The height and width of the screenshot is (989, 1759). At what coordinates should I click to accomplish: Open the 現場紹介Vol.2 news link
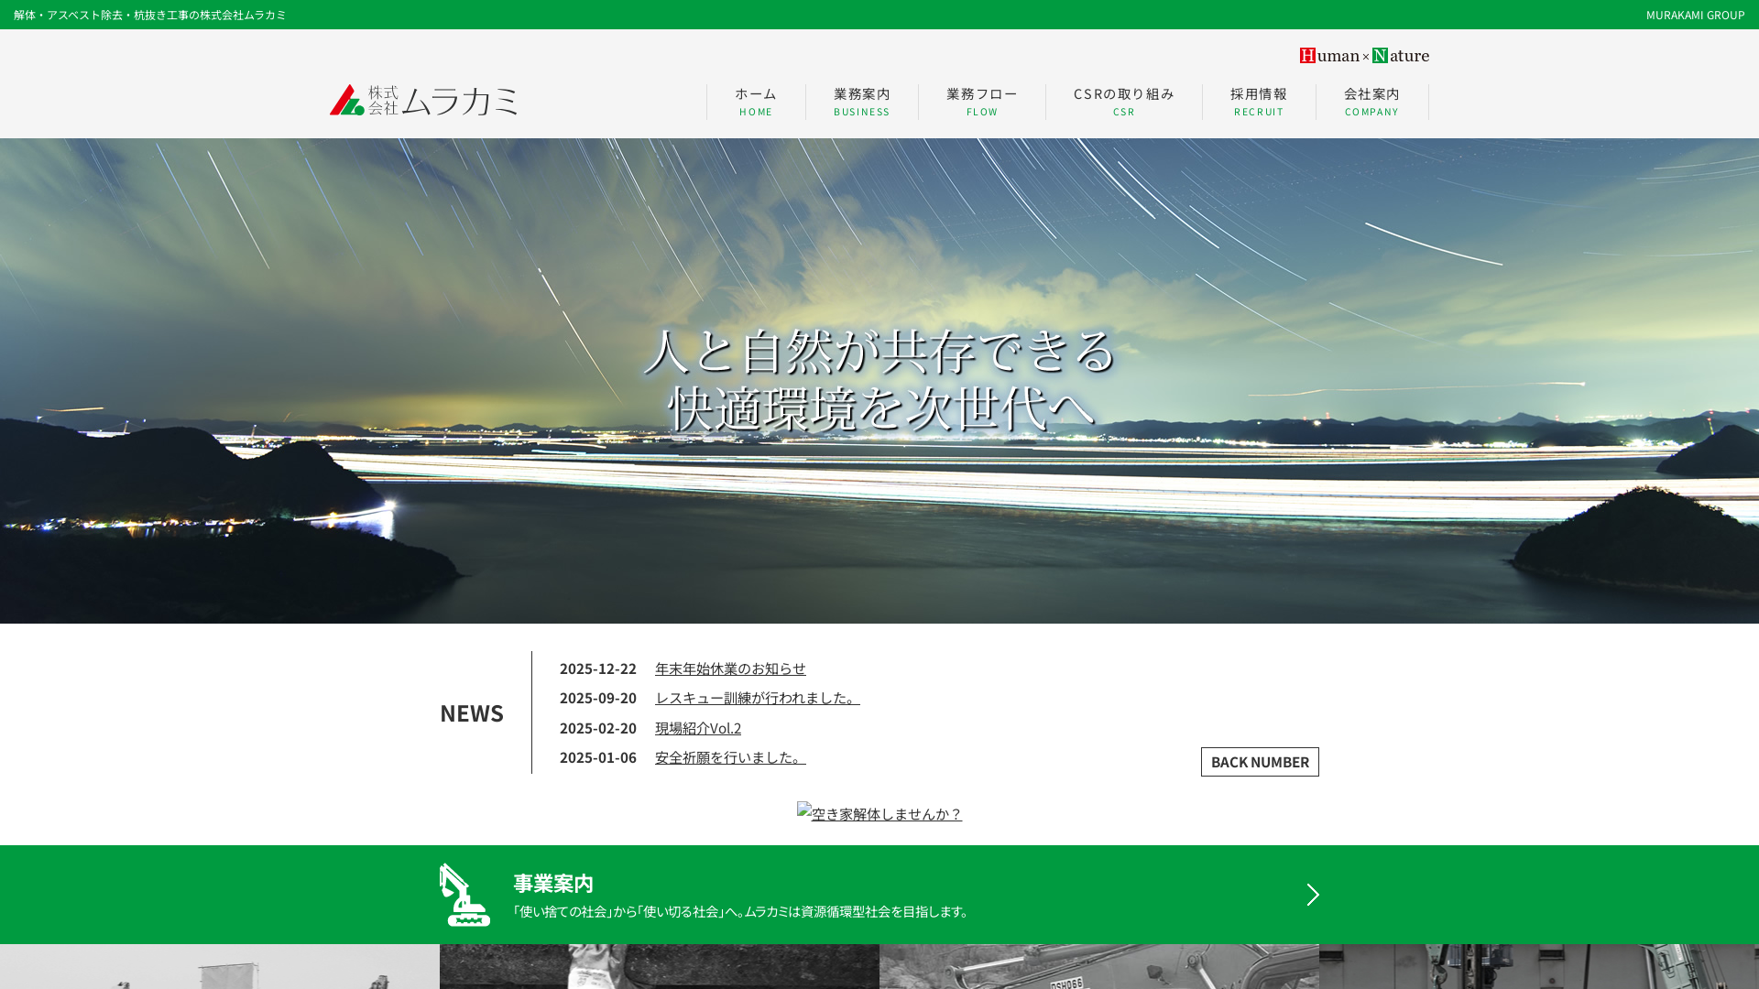click(x=697, y=727)
